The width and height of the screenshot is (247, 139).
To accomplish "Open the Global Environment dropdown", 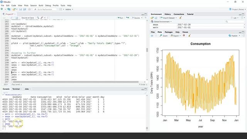I will point(161,22).
